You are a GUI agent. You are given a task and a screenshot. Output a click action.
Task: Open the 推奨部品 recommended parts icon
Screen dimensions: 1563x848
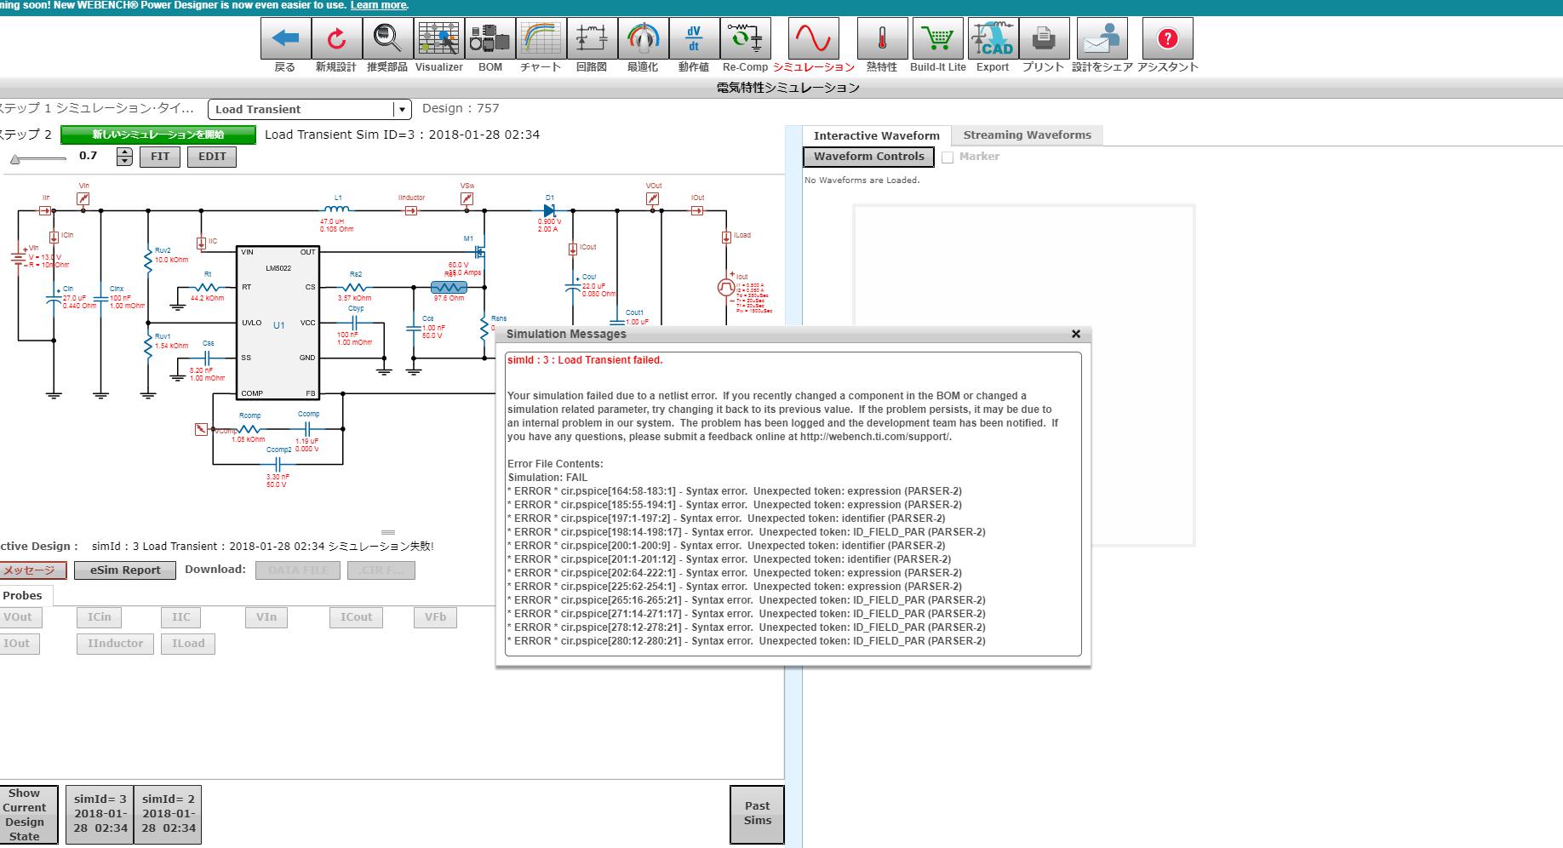[x=387, y=38]
